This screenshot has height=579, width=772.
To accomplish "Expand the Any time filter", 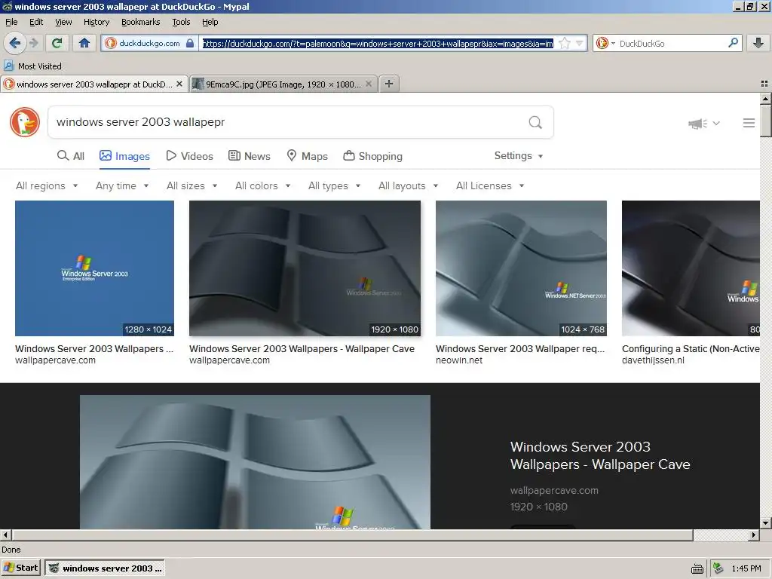I will tap(122, 185).
